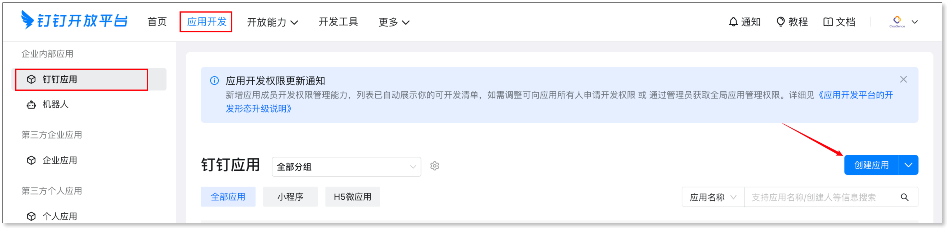Expand the arrow beside 创建应用
The height and width of the screenshot is (228, 947).
click(x=908, y=165)
